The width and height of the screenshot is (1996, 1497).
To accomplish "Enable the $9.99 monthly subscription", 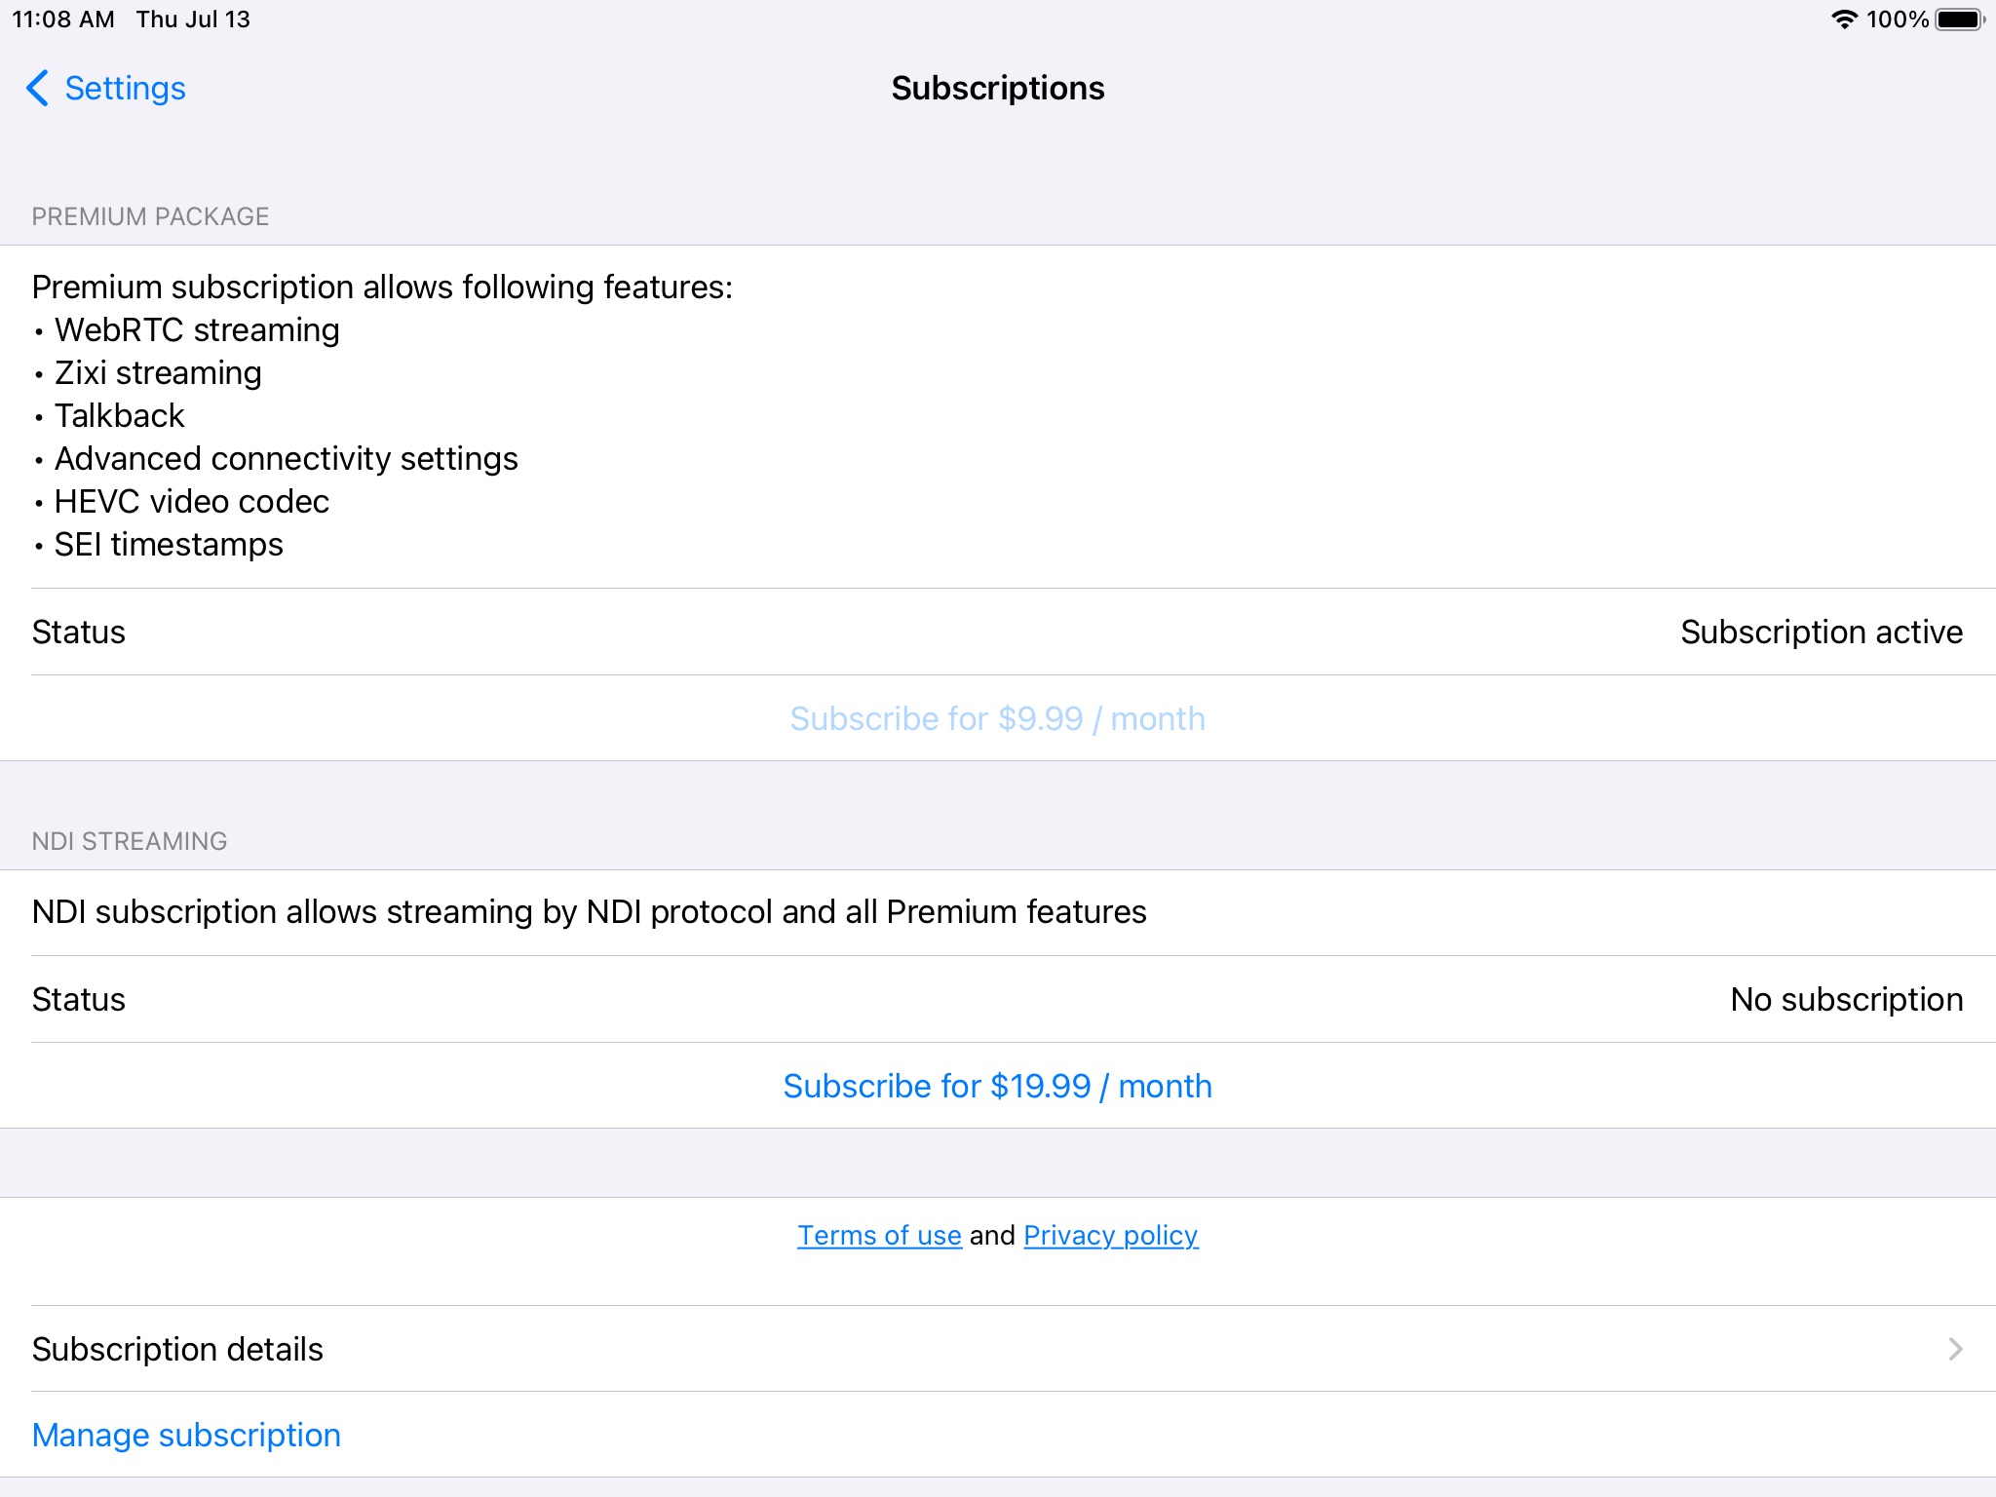I will click(998, 718).
